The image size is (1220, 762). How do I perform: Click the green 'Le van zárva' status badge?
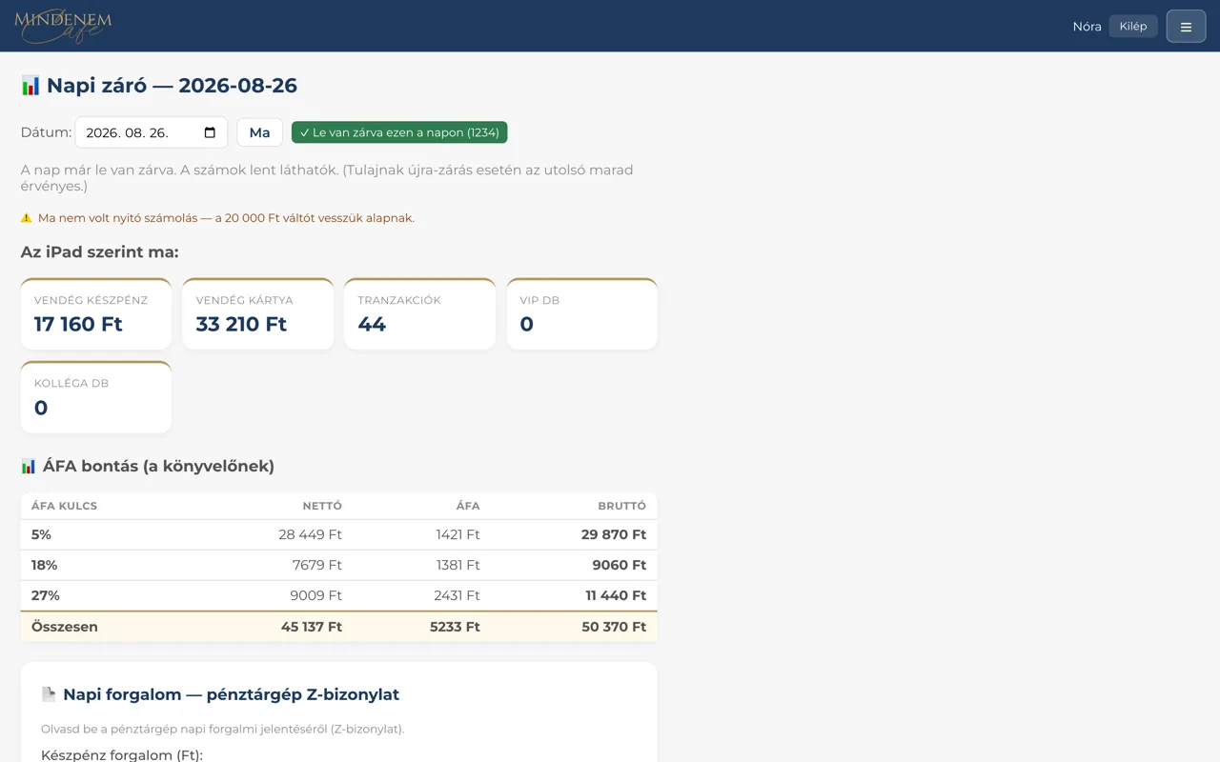point(399,132)
